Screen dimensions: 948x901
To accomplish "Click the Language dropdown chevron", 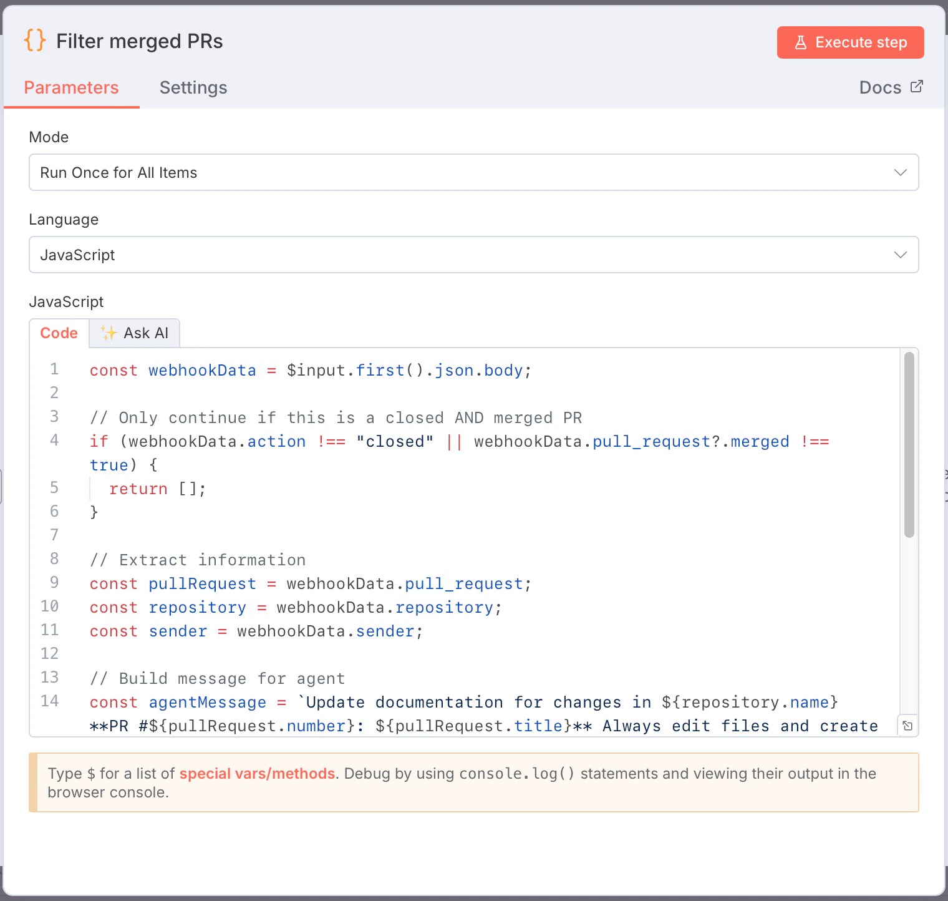I will click(899, 255).
